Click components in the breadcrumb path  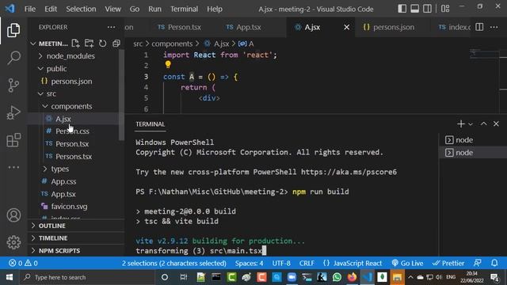[x=172, y=44]
